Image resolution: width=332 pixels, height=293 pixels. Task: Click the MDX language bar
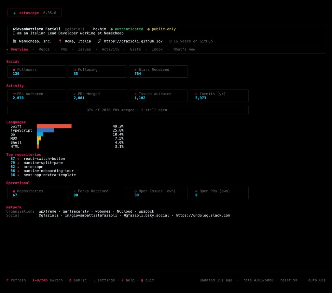pyautogui.click(x=39, y=138)
